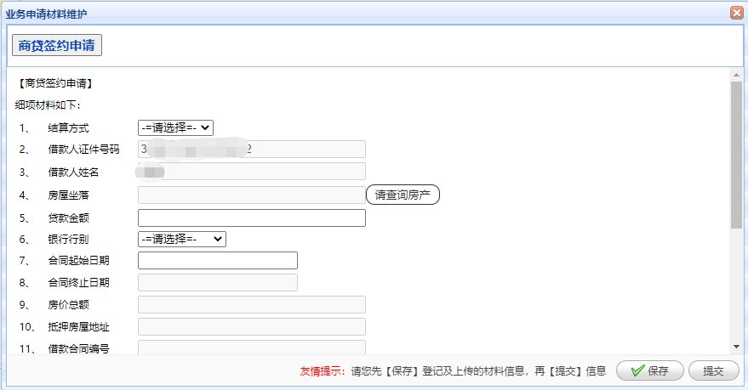Click the 抵押房屋地址 field
This screenshot has height=390, width=748.
(x=251, y=327)
